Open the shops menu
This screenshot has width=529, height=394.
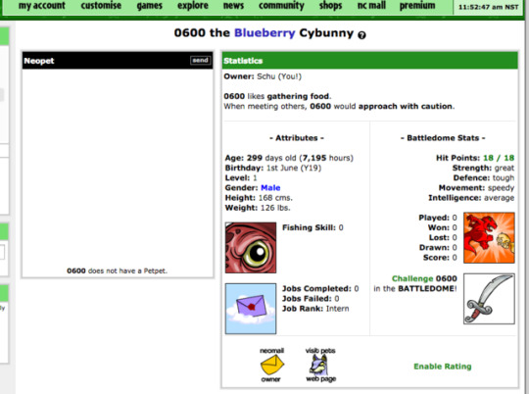(331, 6)
